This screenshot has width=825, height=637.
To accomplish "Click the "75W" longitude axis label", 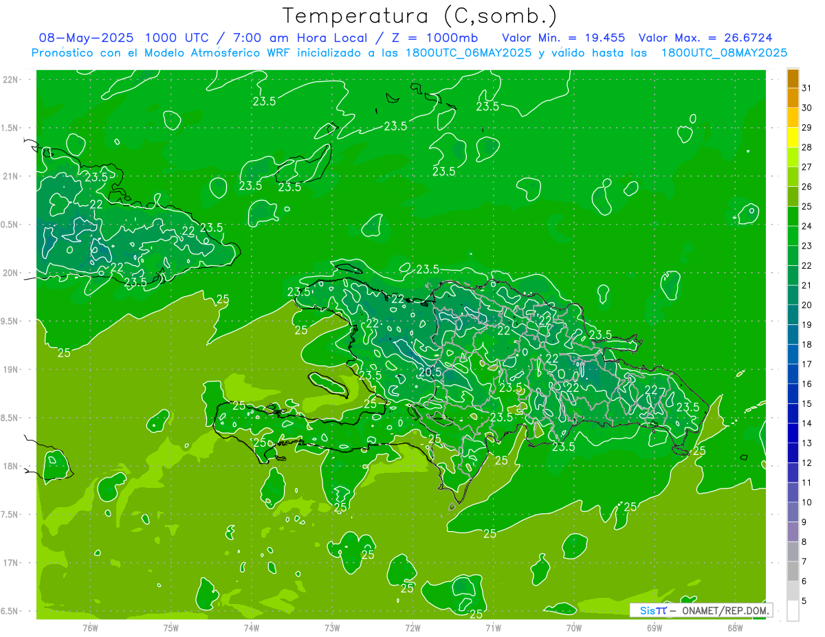I will click(x=170, y=627).
